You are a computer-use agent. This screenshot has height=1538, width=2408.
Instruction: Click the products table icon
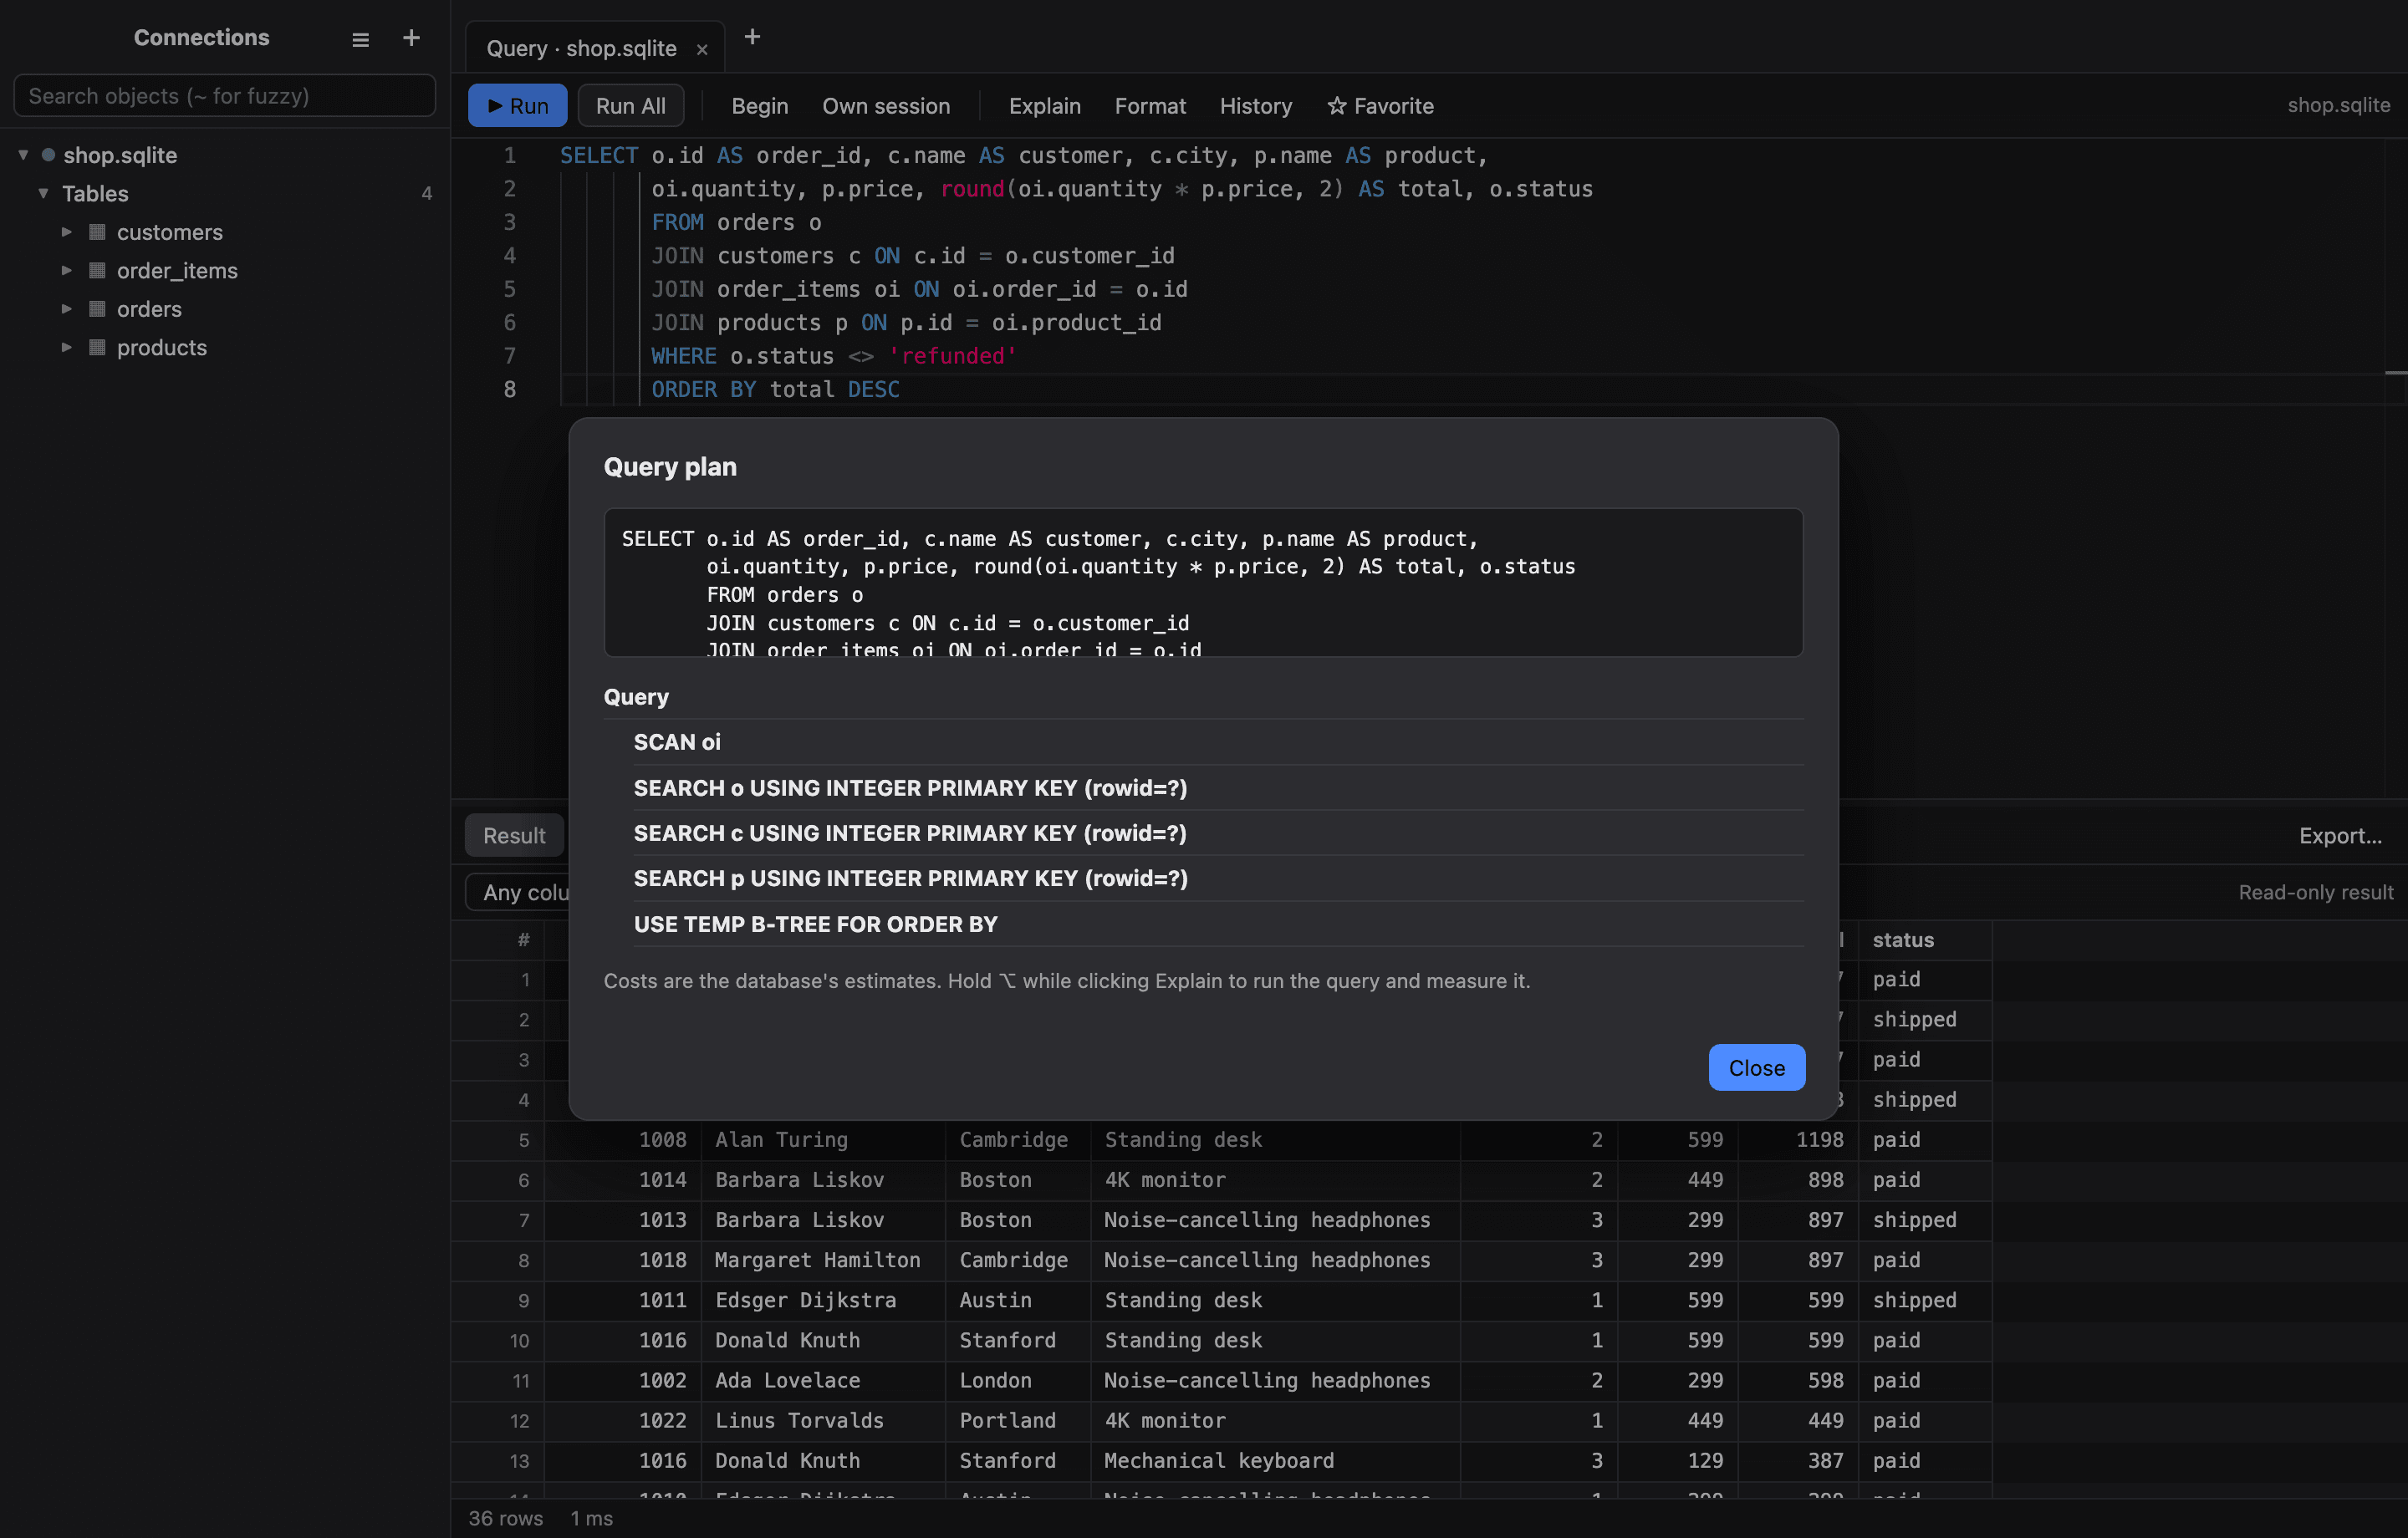pos(97,347)
